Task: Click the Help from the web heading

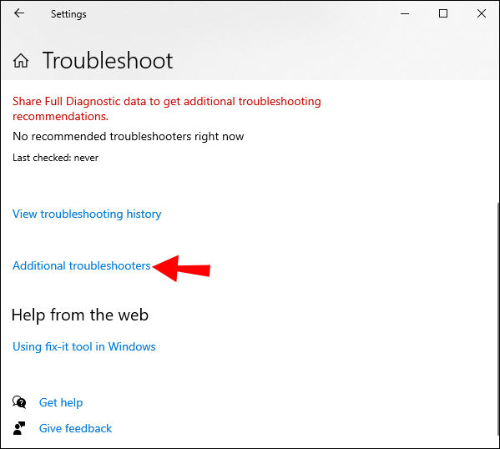Action: 80,315
